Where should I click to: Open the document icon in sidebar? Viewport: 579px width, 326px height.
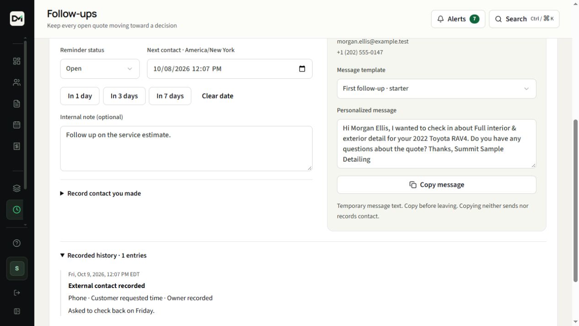click(x=17, y=103)
